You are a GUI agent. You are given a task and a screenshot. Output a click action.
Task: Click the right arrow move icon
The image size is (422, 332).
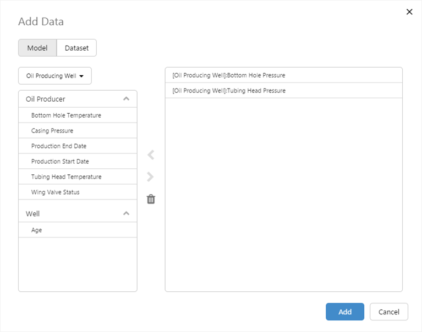pos(151,177)
